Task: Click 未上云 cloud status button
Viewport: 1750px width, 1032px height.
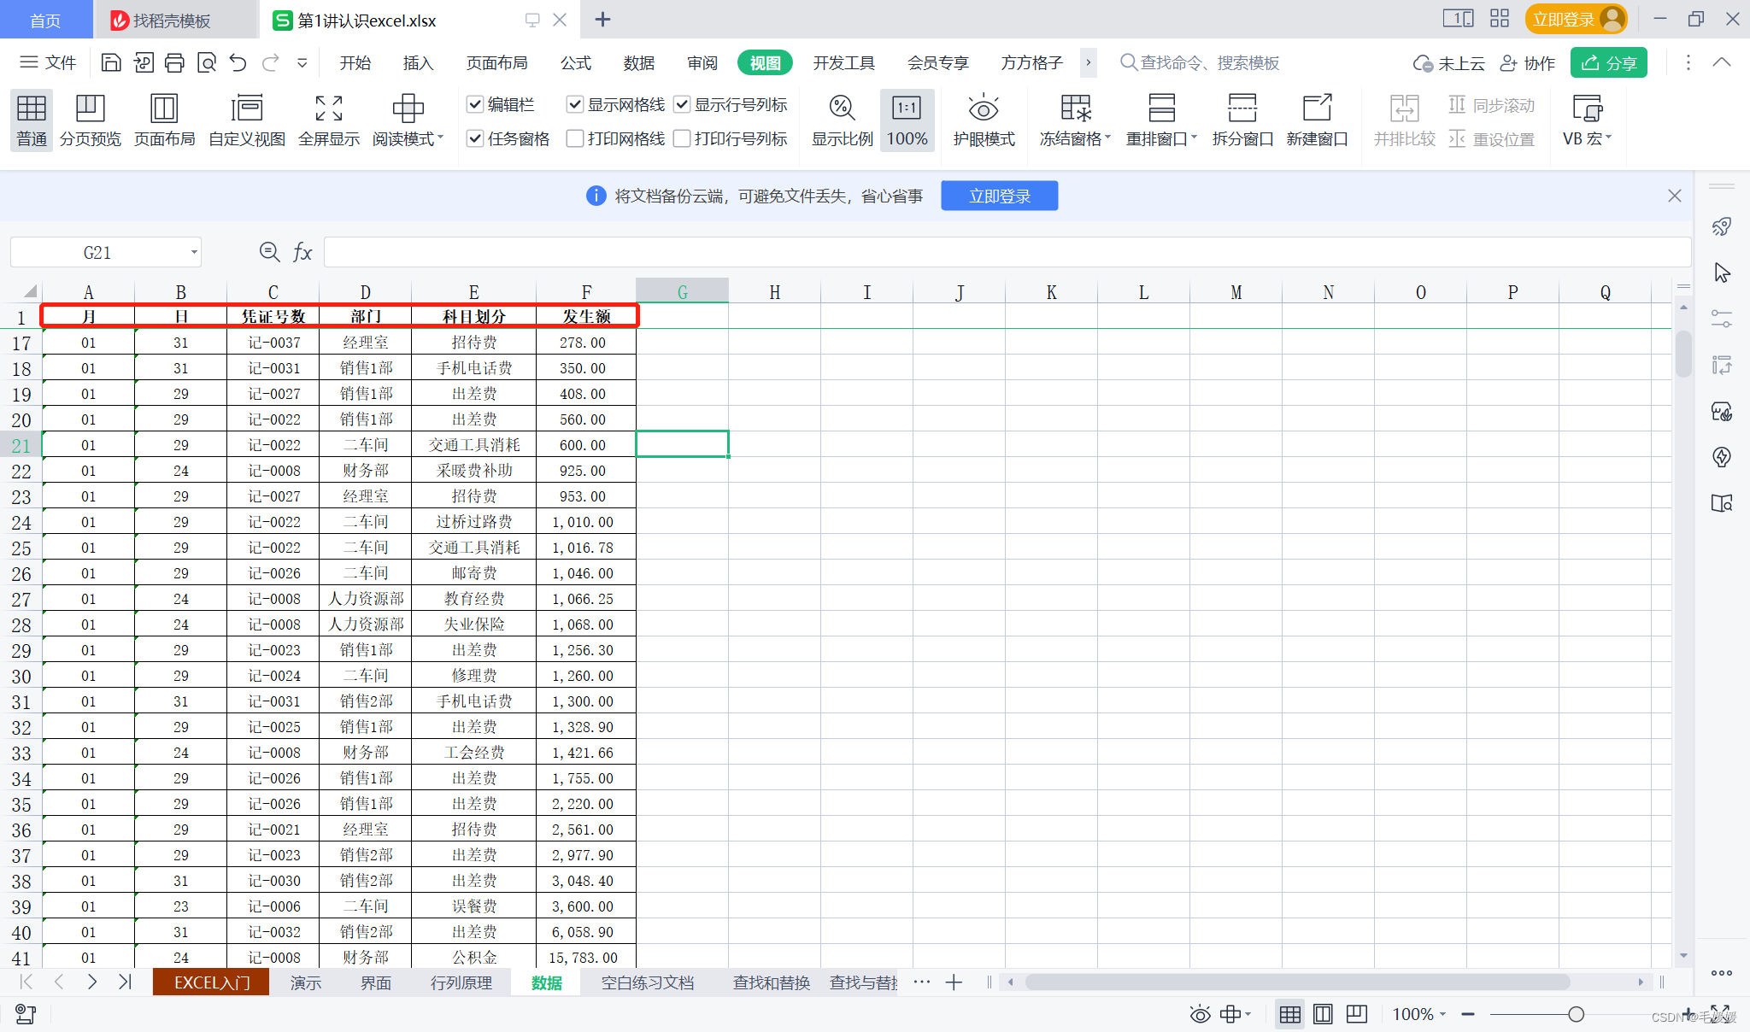Action: click(1449, 62)
